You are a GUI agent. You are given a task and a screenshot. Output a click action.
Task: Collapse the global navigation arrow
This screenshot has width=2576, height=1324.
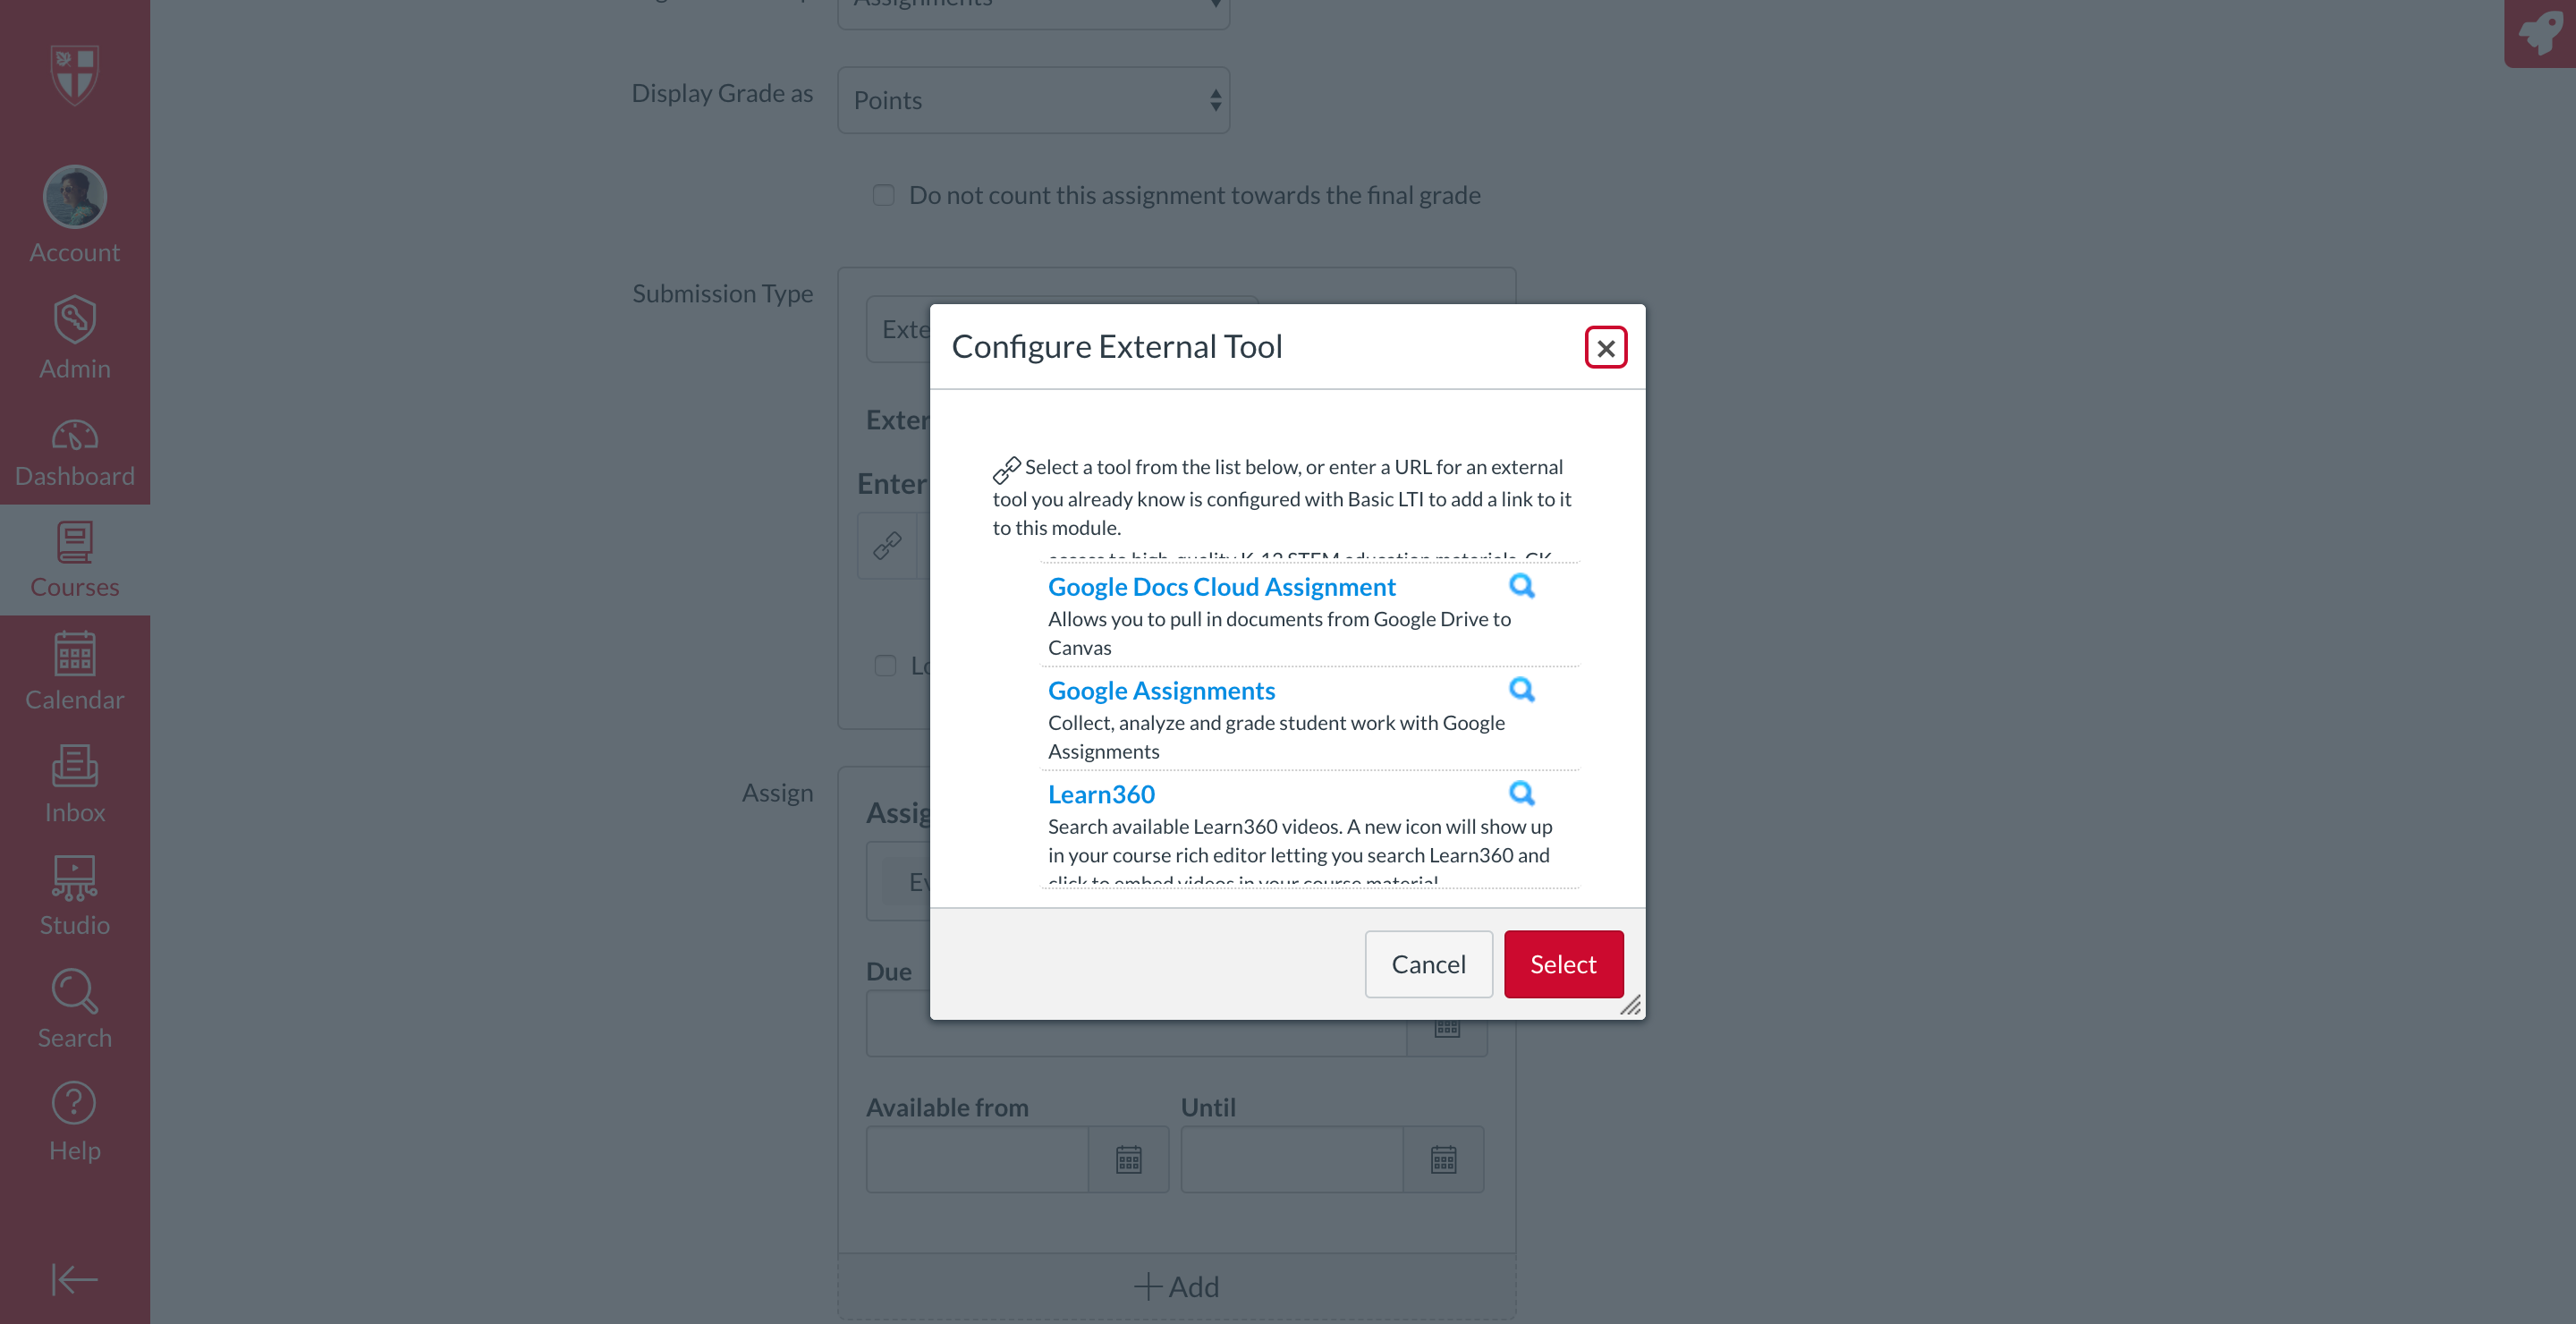pyautogui.click(x=75, y=1279)
